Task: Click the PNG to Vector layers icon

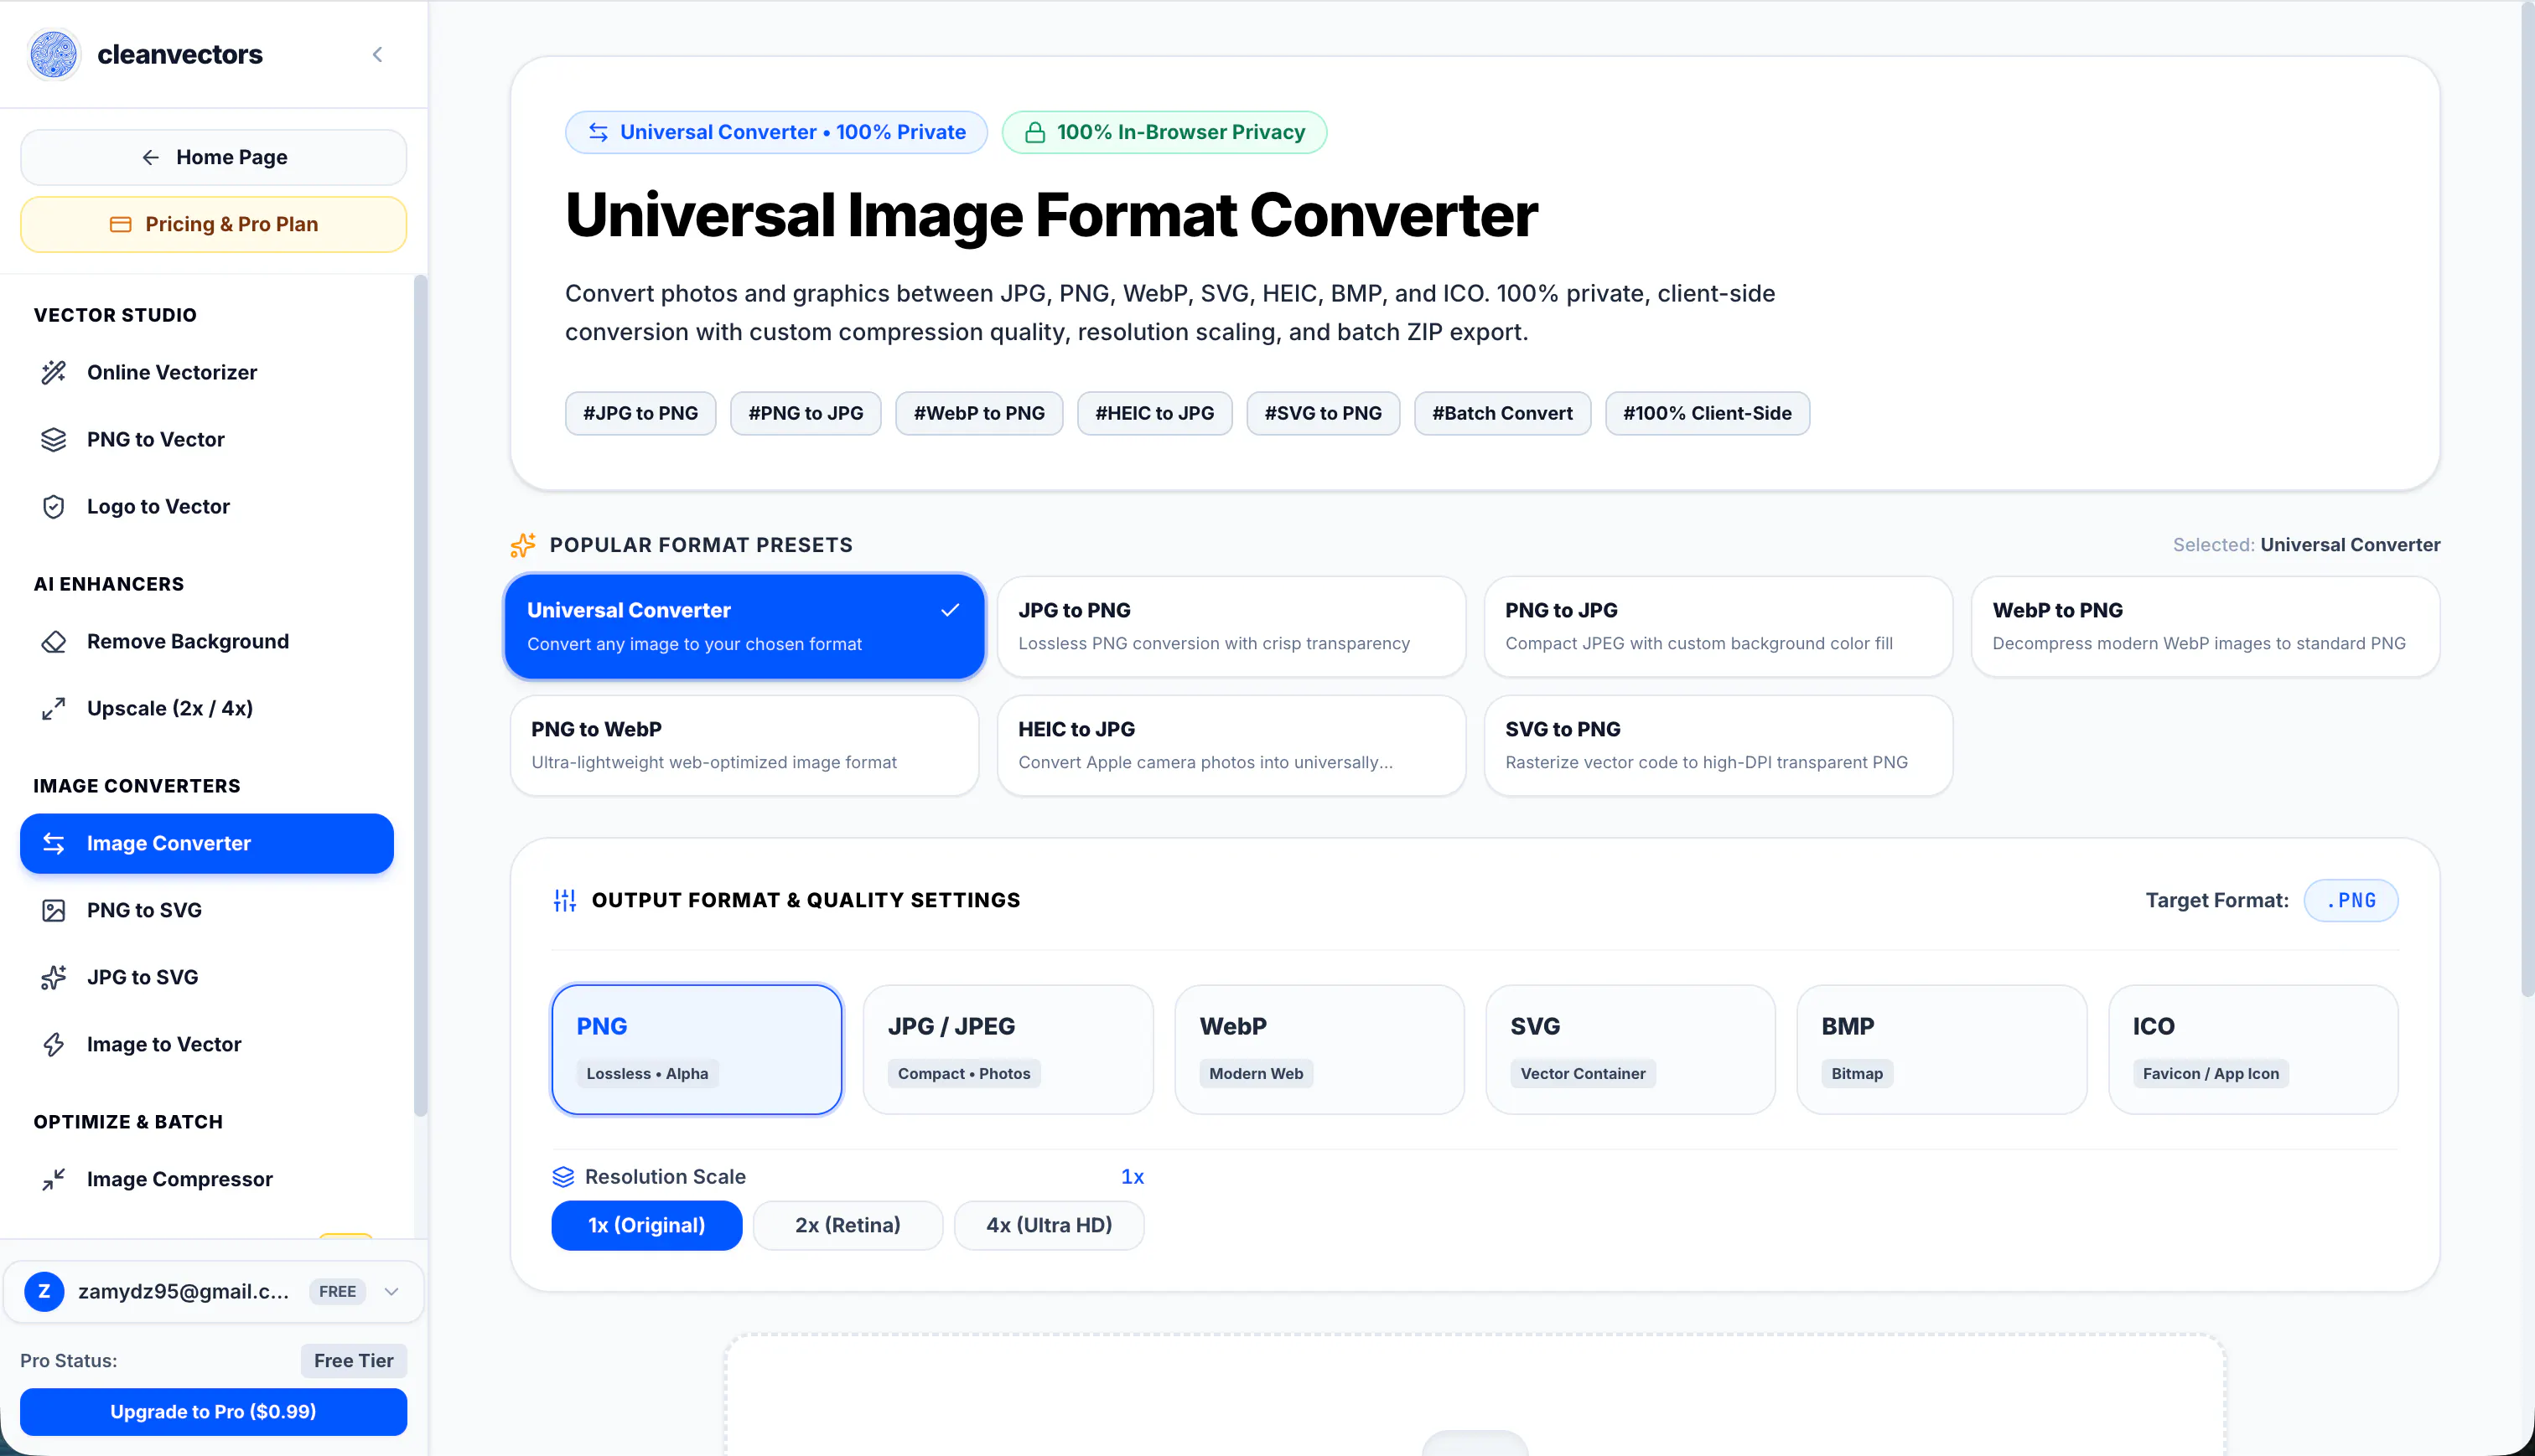Action: 54,439
